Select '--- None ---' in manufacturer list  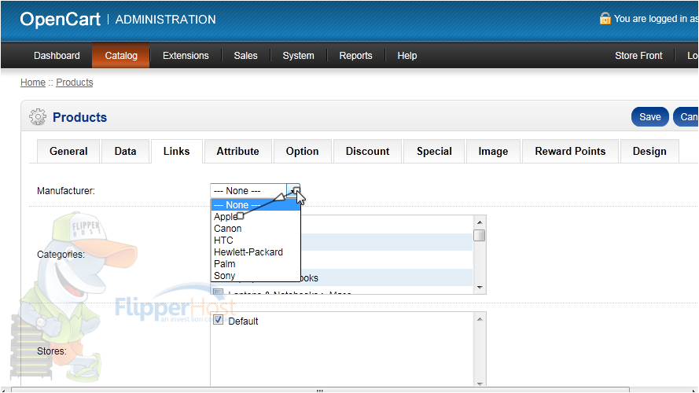click(x=256, y=205)
